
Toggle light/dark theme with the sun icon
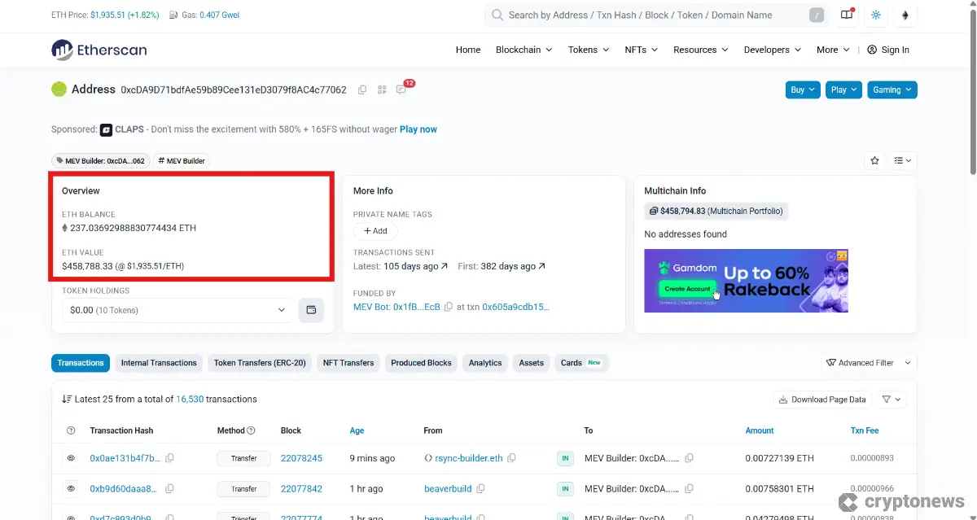click(875, 15)
